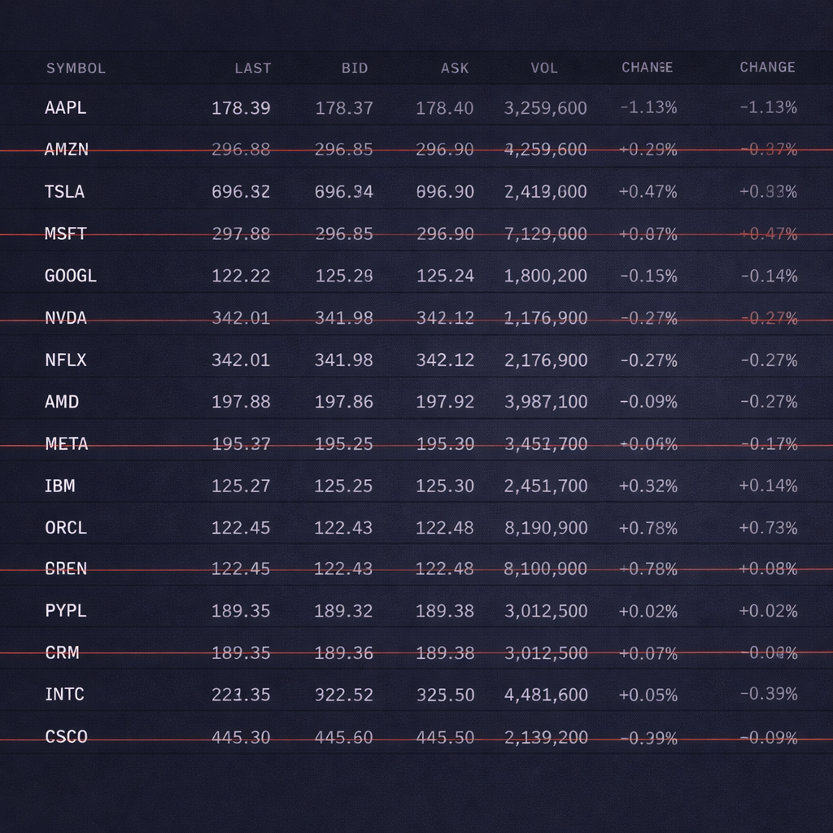833x833 pixels.
Task: Select the GOOGL ticker symbol
Action: pyautogui.click(x=70, y=276)
